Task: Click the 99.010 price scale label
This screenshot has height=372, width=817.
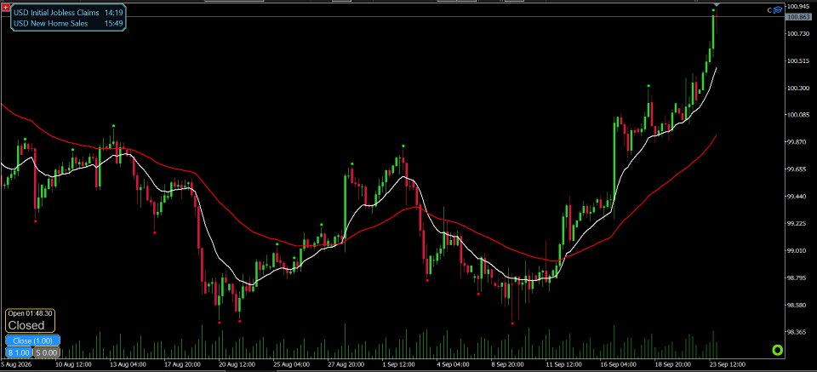Action: (797, 250)
